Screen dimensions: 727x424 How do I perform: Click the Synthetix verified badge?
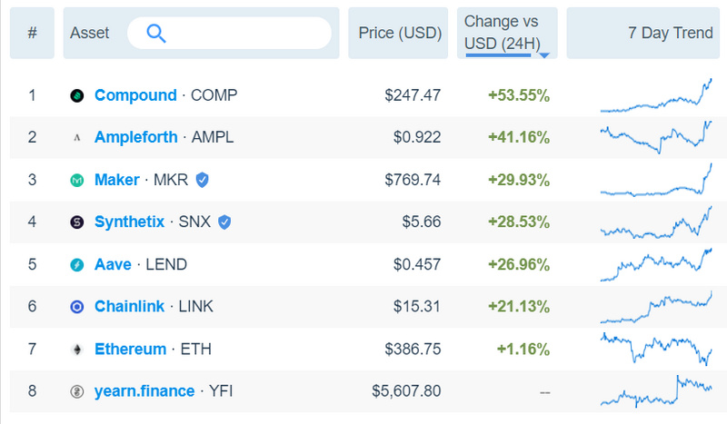224,222
